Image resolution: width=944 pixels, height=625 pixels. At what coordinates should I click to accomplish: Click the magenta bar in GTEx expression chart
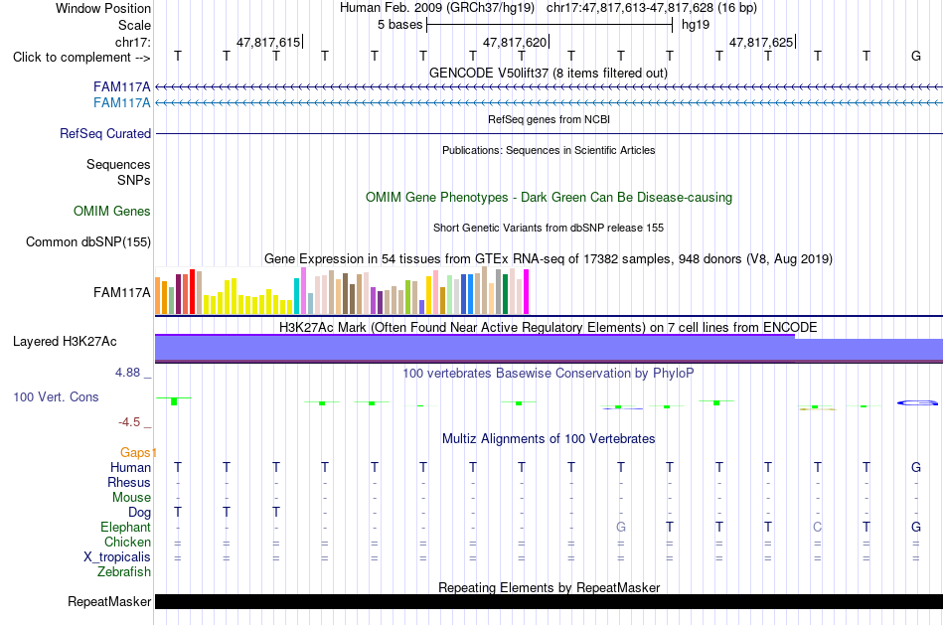[x=527, y=291]
